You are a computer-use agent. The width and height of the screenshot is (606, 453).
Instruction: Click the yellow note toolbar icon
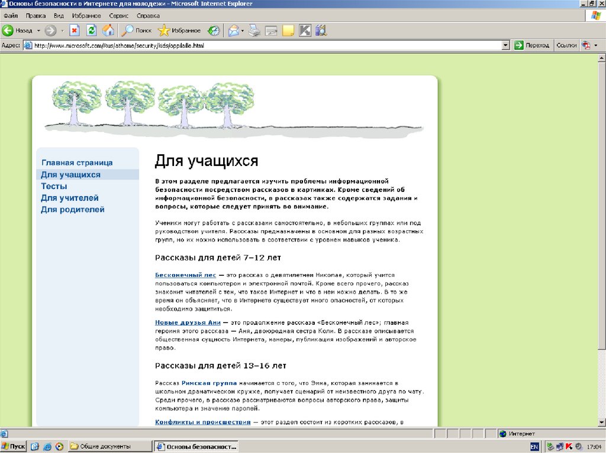point(288,31)
